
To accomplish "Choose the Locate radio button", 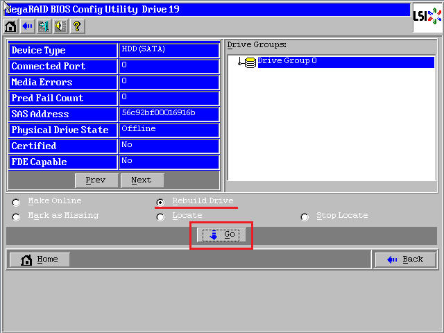I will tap(160, 216).
